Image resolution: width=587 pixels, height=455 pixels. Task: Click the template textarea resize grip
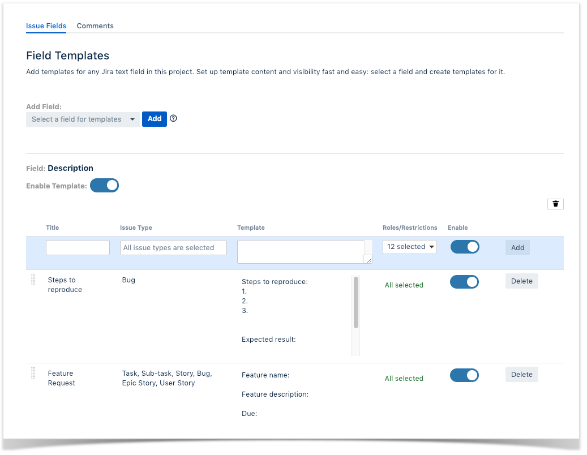(369, 260)
